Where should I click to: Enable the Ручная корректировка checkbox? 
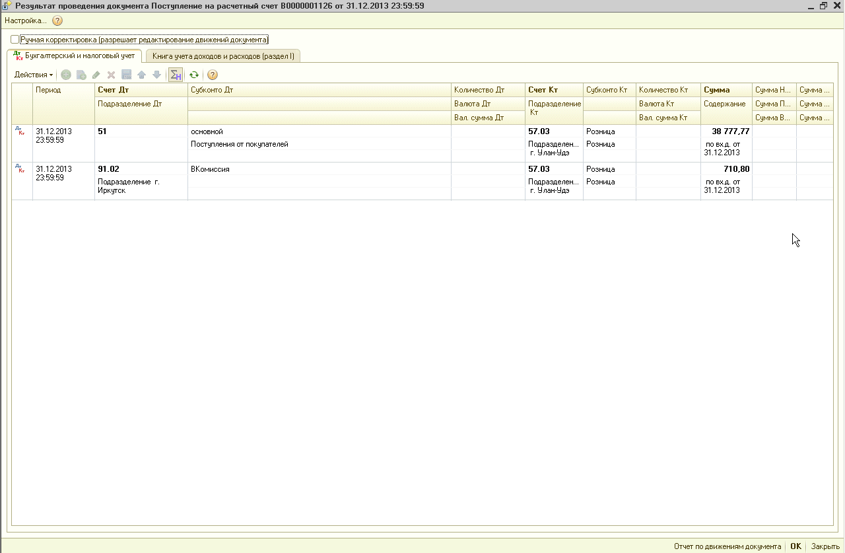pos(15,40)
